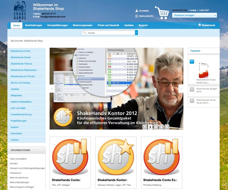This screenshot has height=190, width=228.
Task: Click the topseller Conto Saldo box image
Action: pos(203,70)
